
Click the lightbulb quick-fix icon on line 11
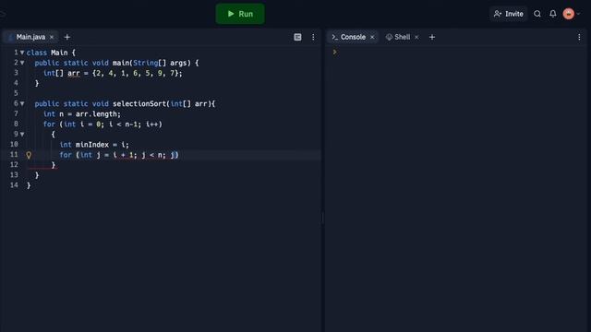[x=29, y=155]
